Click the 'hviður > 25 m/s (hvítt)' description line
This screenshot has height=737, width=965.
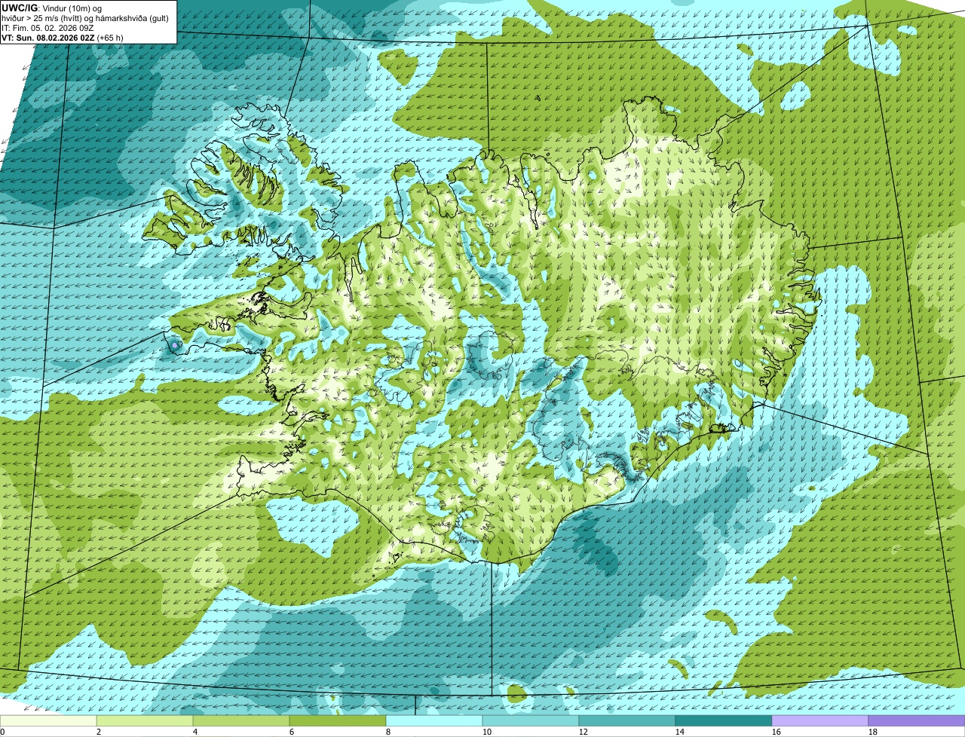pos(85,17)
